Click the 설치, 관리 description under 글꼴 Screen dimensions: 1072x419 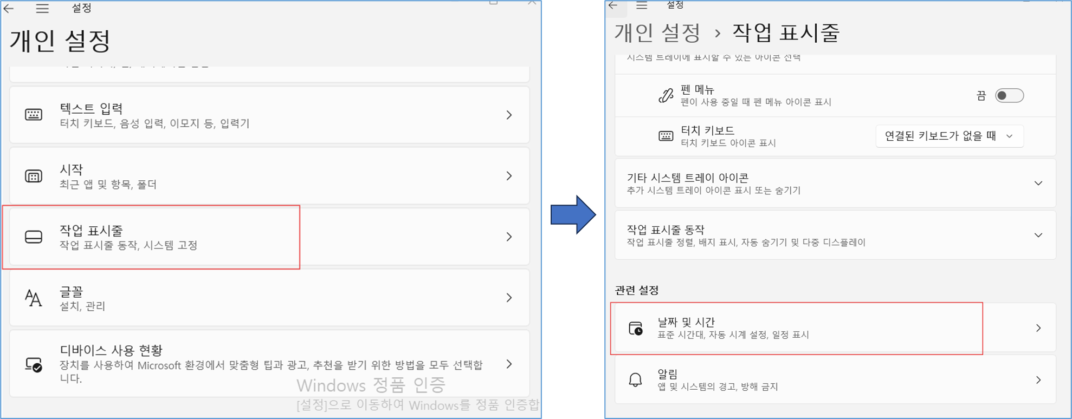[x=82, y=306]
